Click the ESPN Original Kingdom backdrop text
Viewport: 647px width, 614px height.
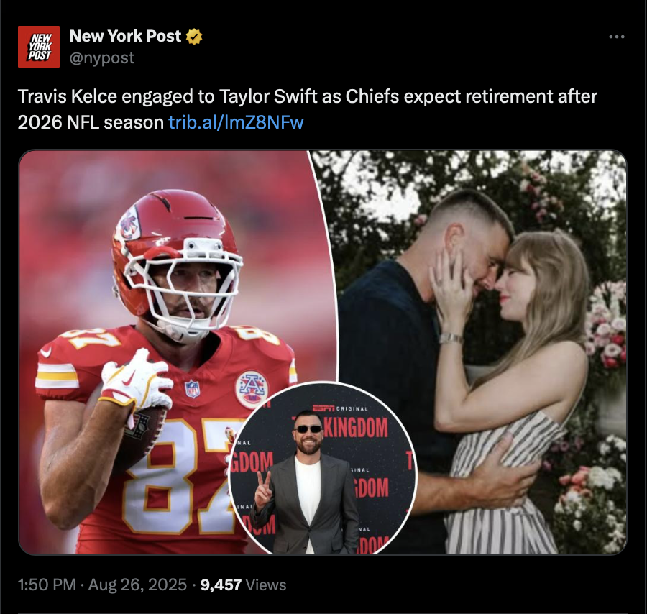[351, 423]
